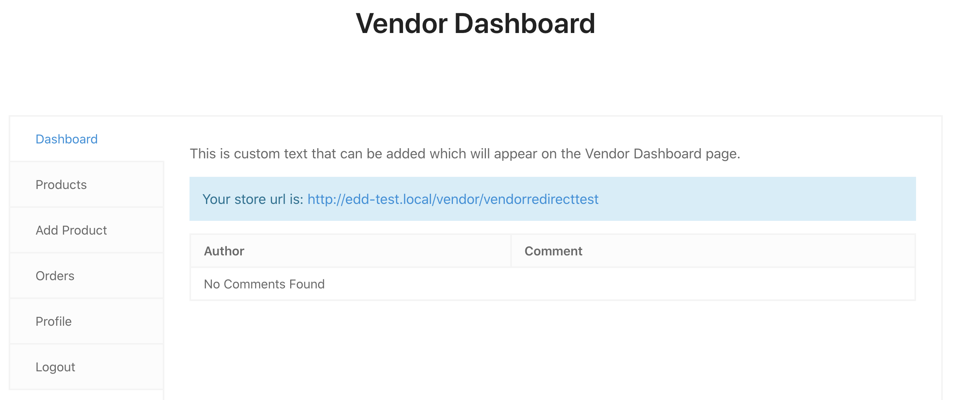Click the 'Your store url is:' label
Viewport: 953px width, 400px height.
coord(253,199)
